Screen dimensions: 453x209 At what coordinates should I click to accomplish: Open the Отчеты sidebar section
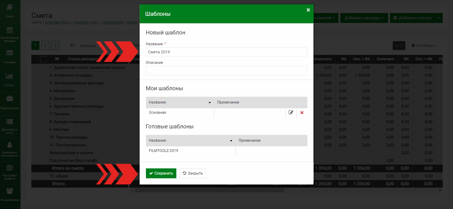click(10, 80)
